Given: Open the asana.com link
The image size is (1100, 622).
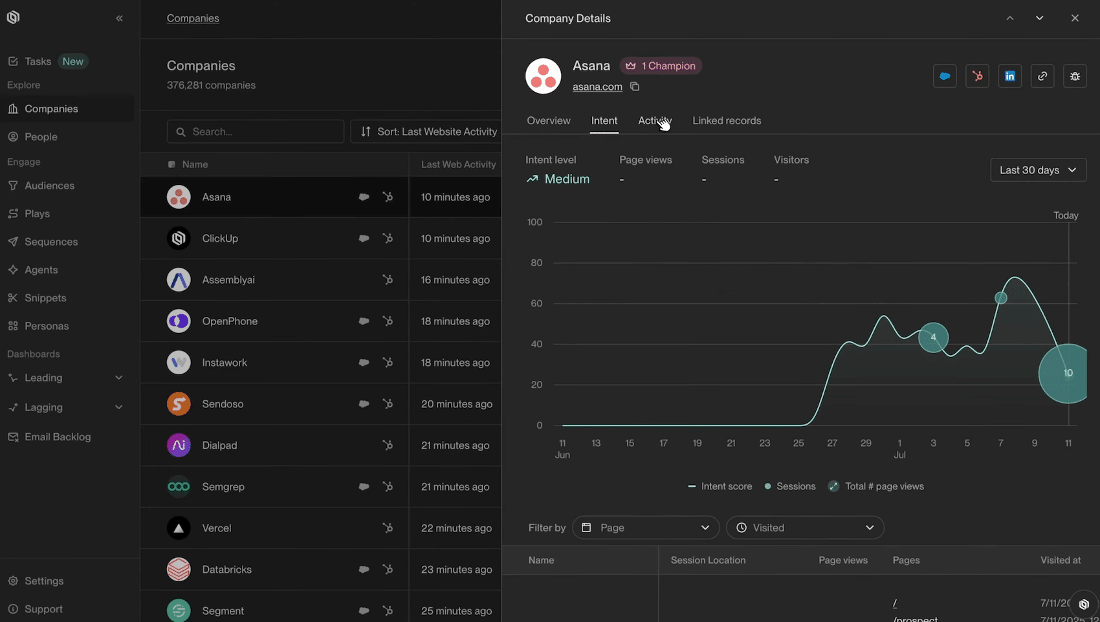Looking at the screenshot, I should [597, 87].
